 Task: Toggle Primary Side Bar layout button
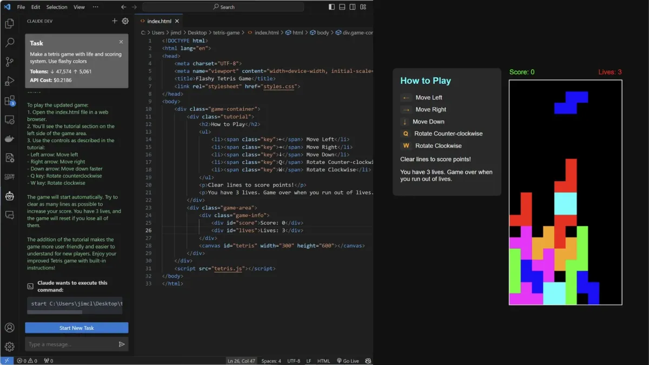(332, 7)
